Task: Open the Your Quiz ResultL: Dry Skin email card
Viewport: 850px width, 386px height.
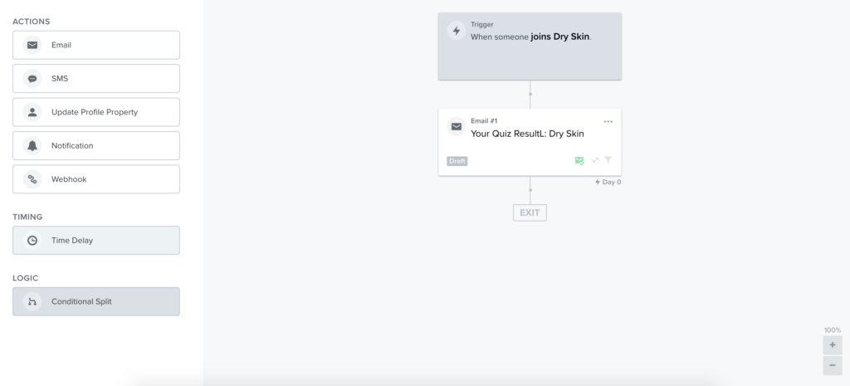Action: point(530,142)
